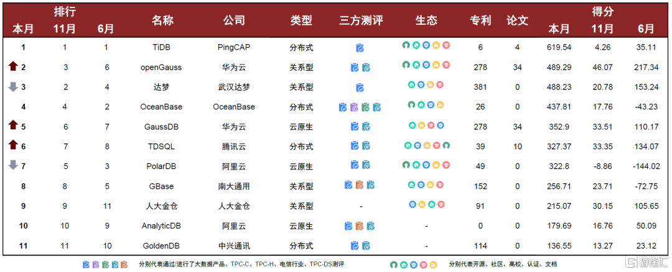Screen dimensions: 672x272
Task: Click the 三方测评 column header
Action: click(360, 20)
